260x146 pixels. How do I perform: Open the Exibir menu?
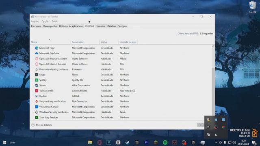54,21
